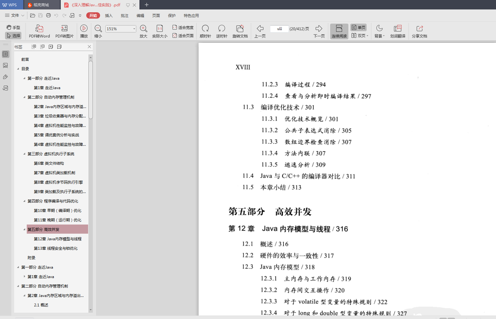Collapse 第三部分 虚拟机执行子系统 node

pyautogui.click(x=24, y=154)
